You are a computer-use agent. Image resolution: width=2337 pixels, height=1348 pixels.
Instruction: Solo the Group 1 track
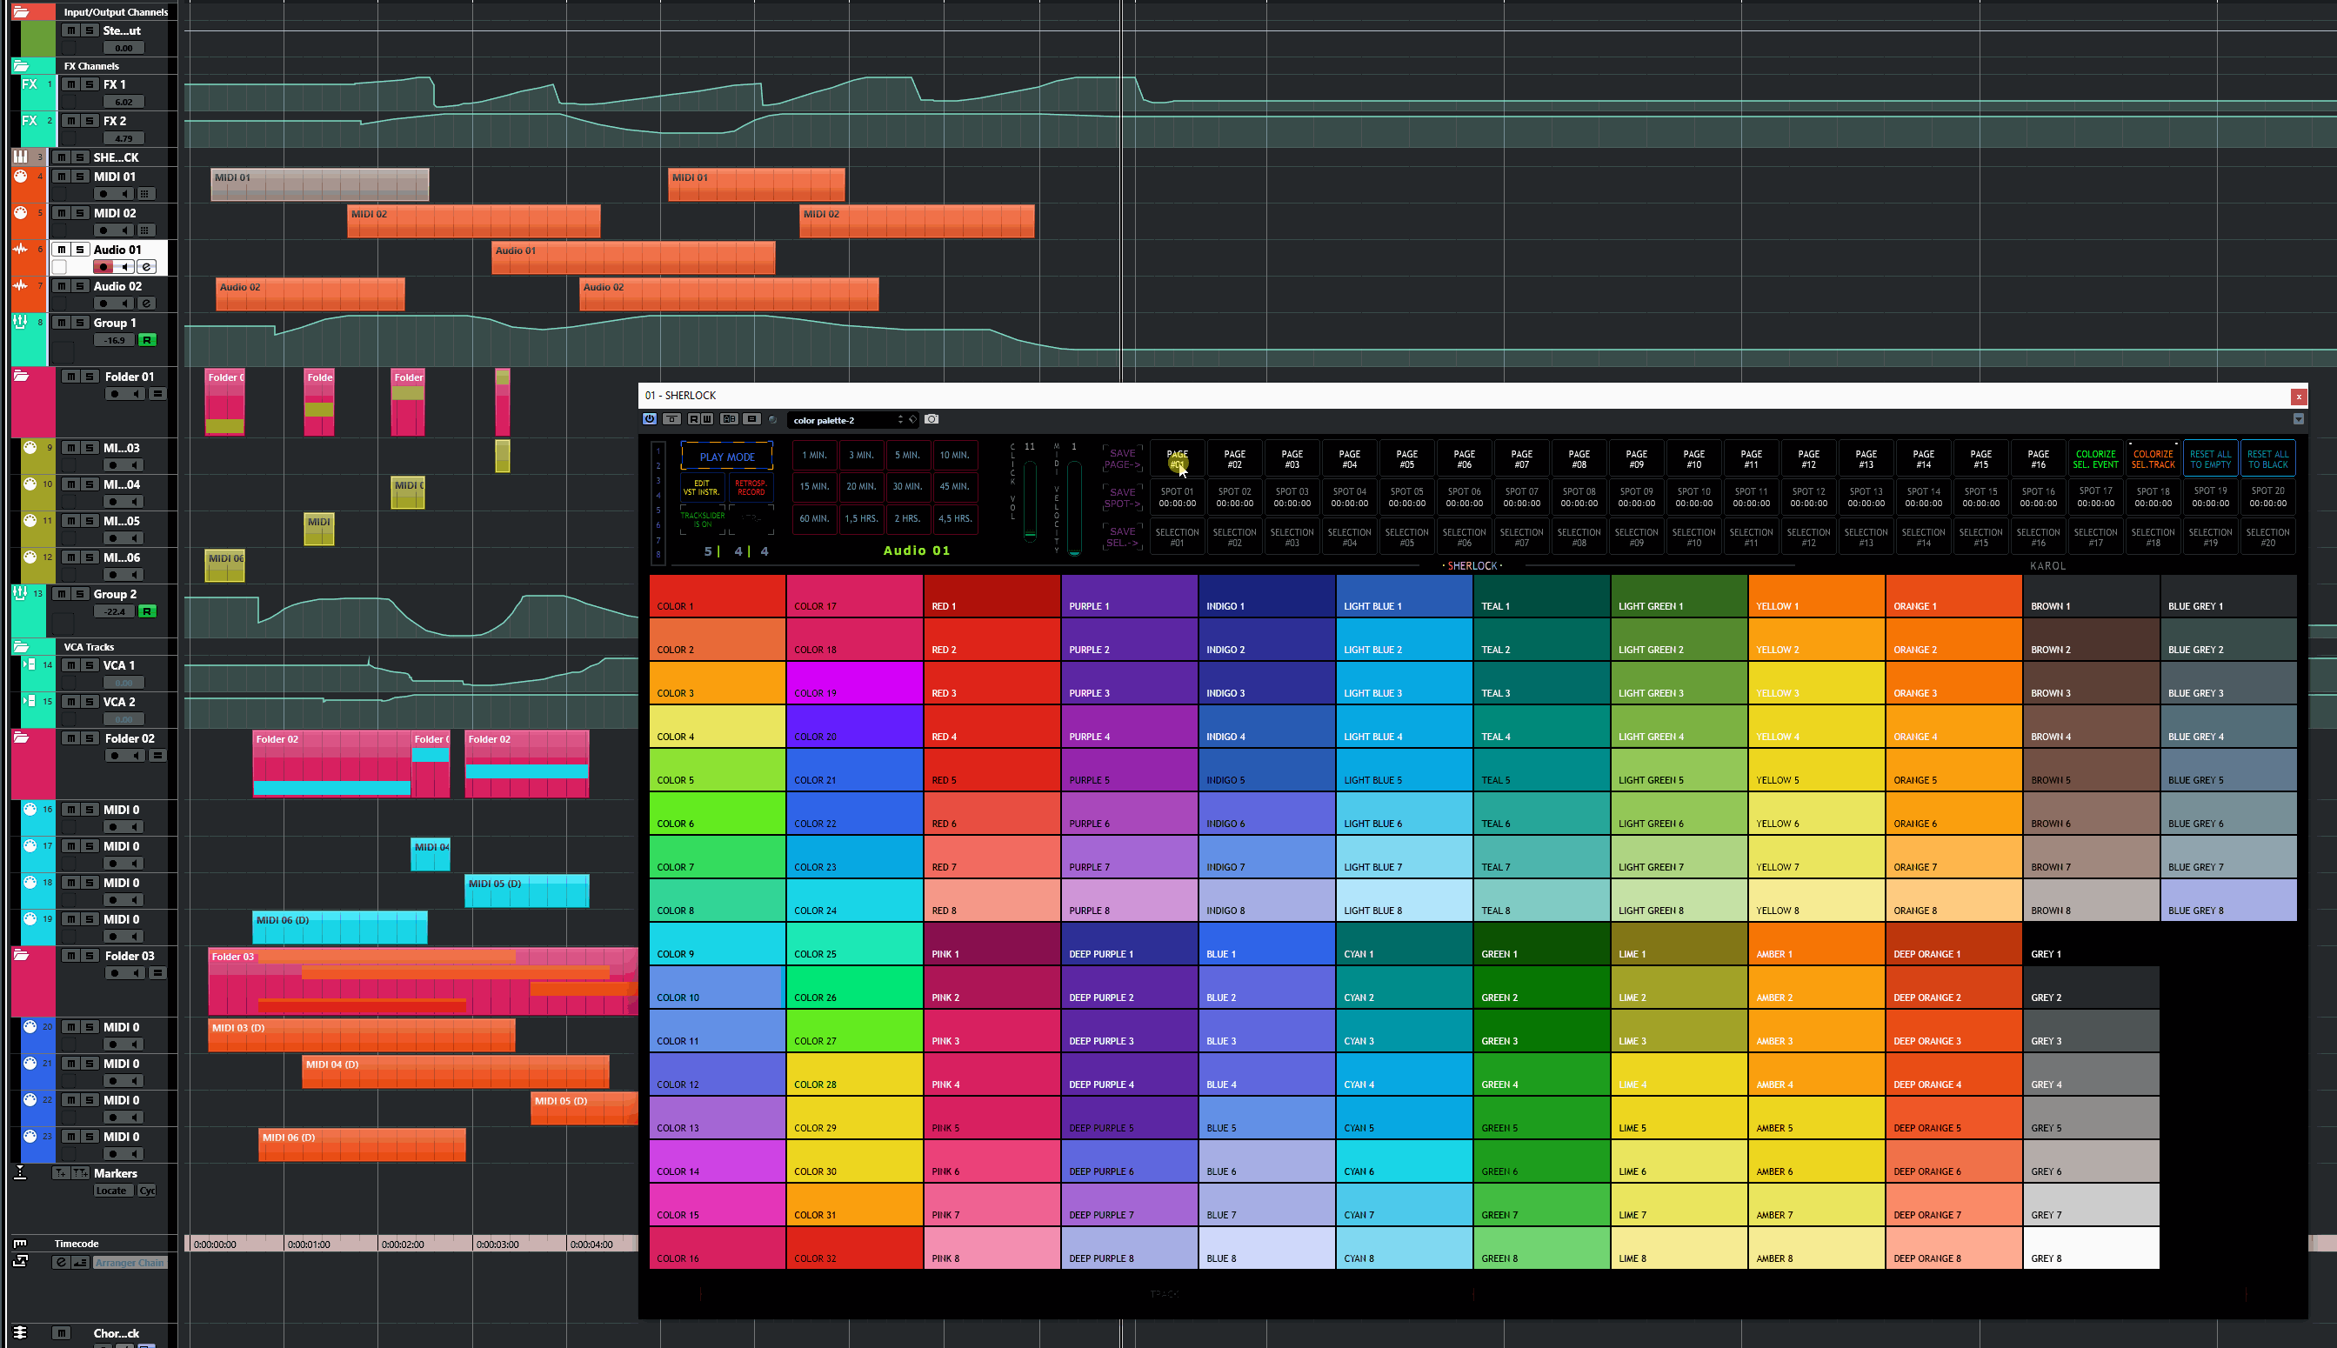coord(80,324)
